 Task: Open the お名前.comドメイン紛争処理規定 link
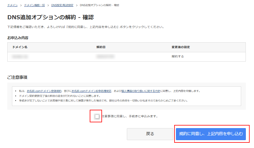(91, 91)
